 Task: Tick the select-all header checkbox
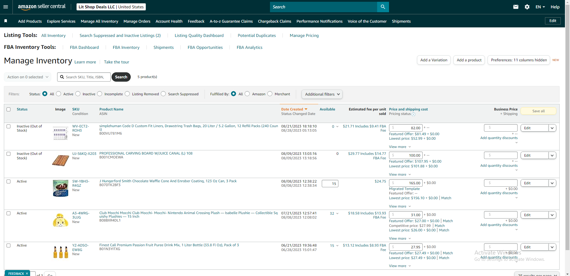click(x=9, y=109)
